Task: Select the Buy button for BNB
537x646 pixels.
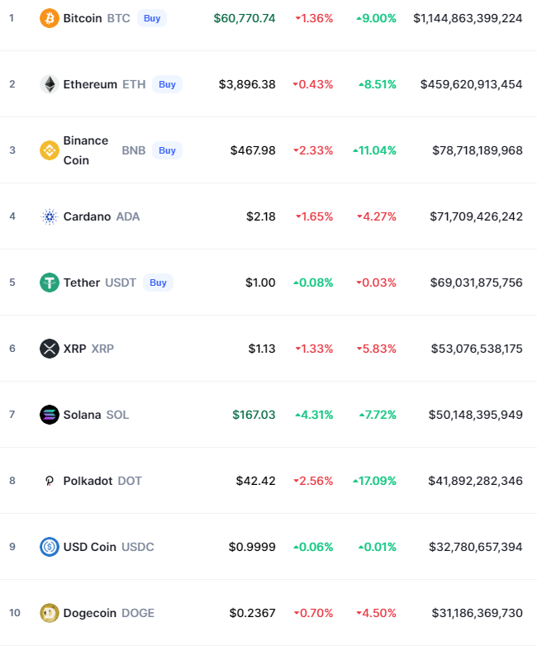Action: coord(167,150)
